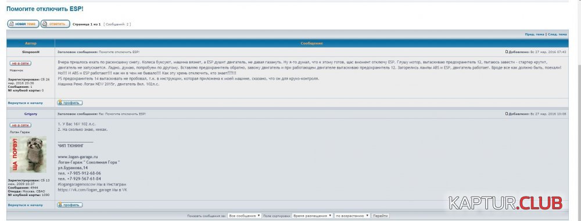Viewport: 581px width, 221px height.
Task: Click Grigory's kitten avatar image
Action: click(28, 154)
